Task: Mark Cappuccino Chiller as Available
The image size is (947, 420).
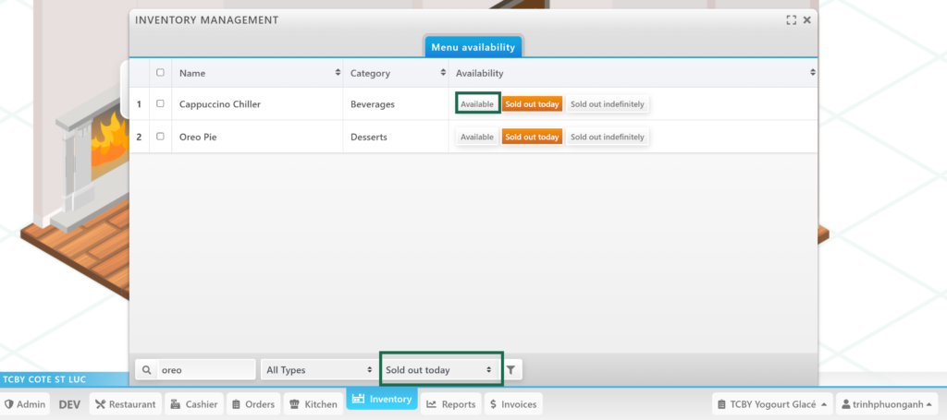Action: [x=477, y=104]
